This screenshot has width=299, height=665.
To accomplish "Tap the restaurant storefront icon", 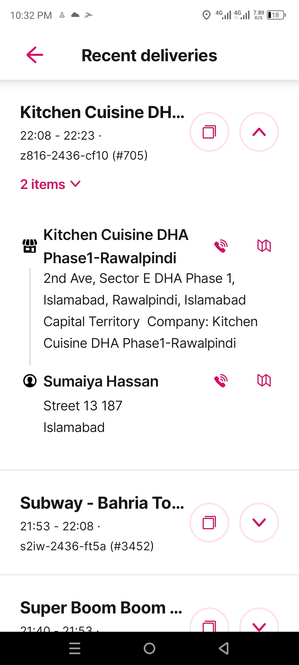I will [30, 246].
